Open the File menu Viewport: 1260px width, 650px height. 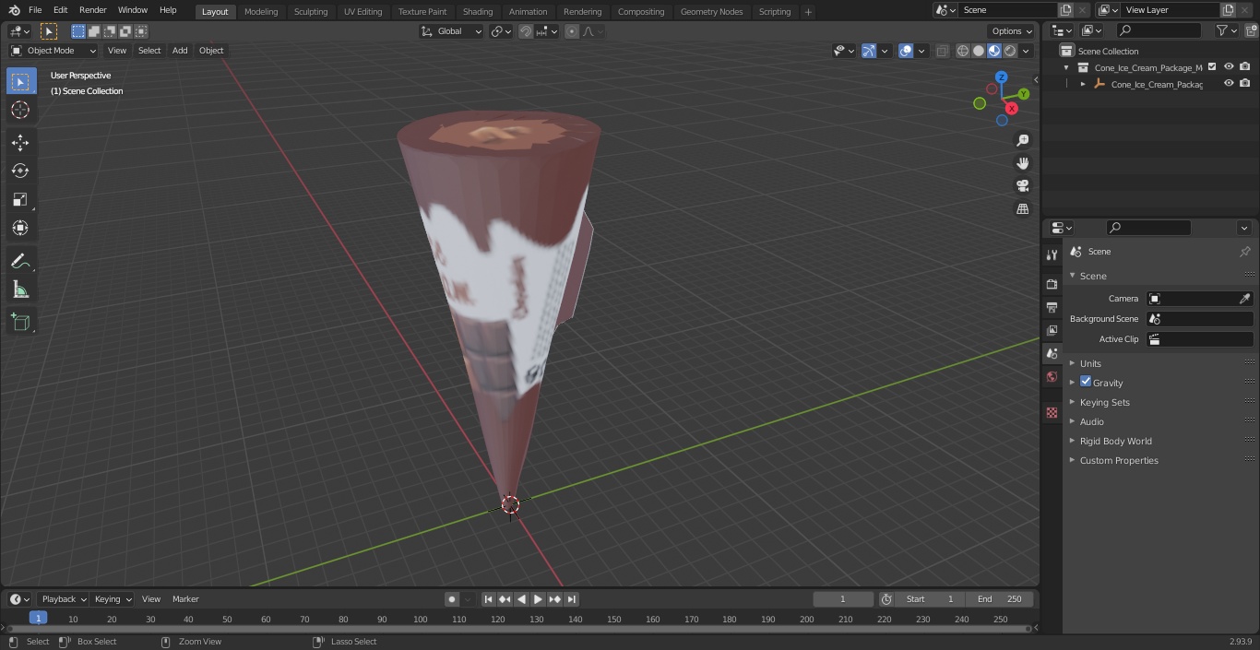35,10
